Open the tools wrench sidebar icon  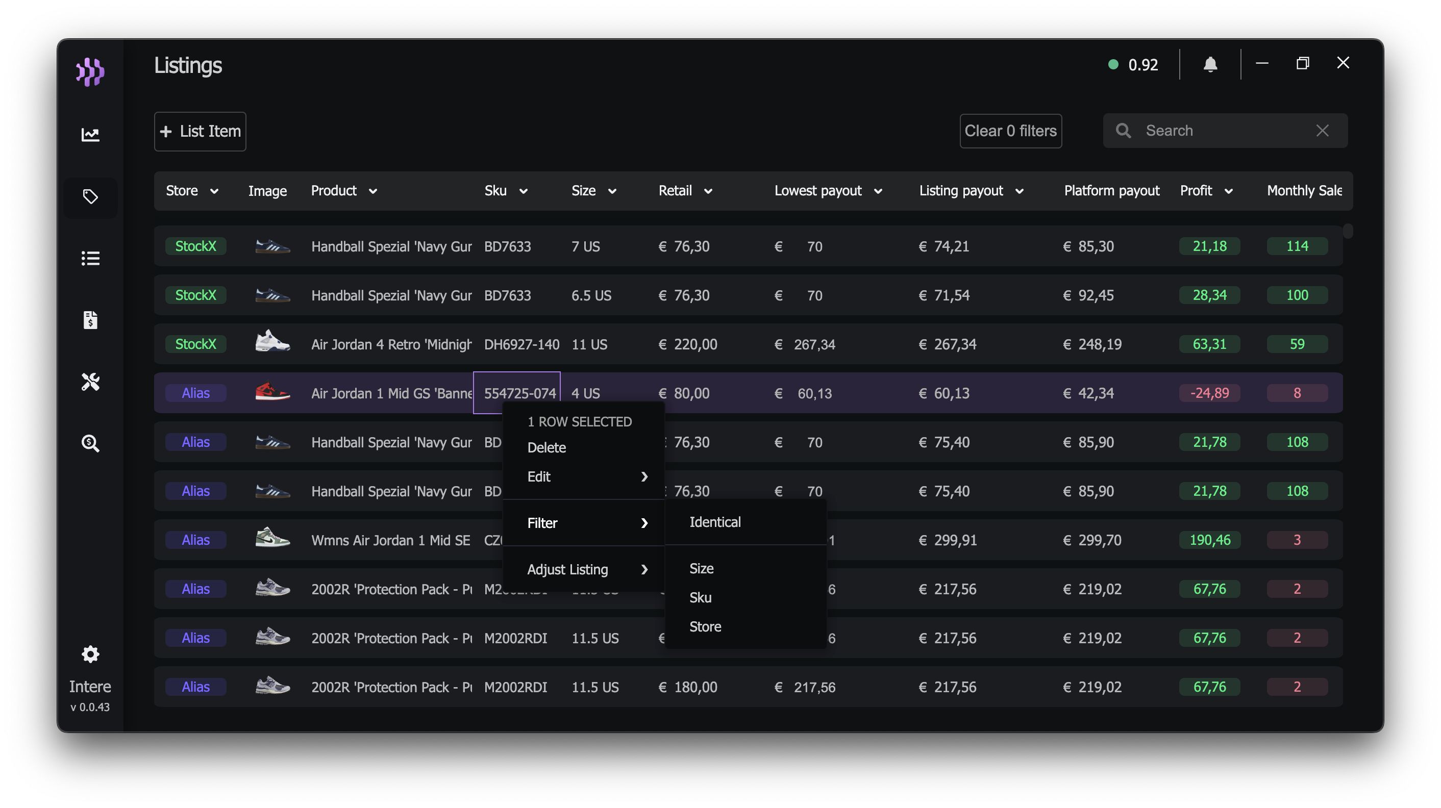pyautogui.click(x=90, y=382)
